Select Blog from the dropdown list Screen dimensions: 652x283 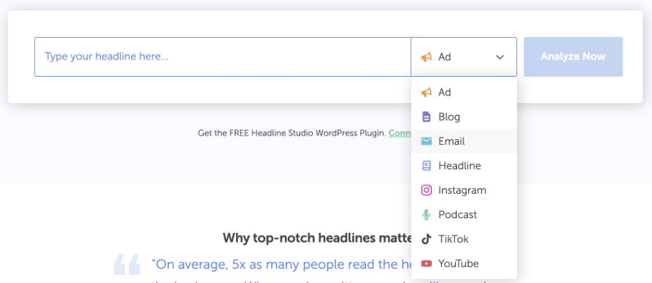pyautogui.click(x=464, y=117)
